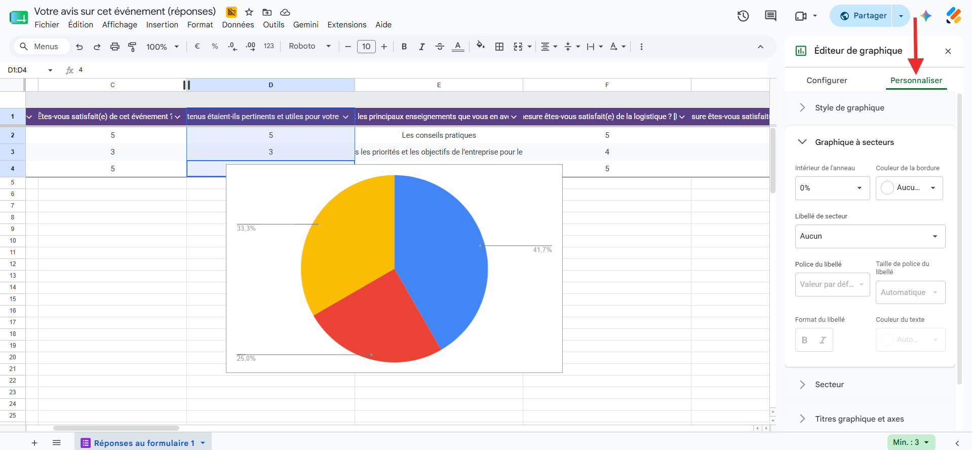Open the cell borders tool
972x450 pixels.
[499, 47]
